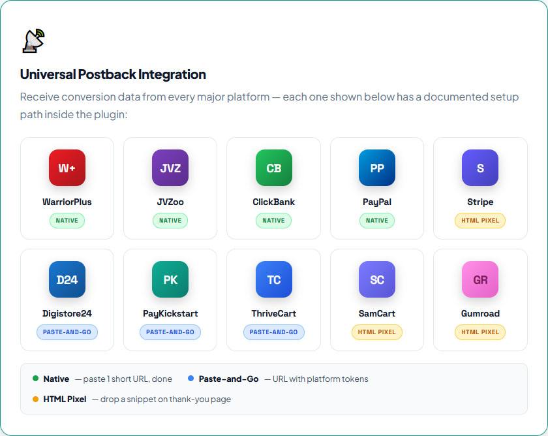The height and width of the screenshot is (436, 548).
Task: Click the PASTE-AND-GO badge under Digistore24
Action: [x=67, y=332]
